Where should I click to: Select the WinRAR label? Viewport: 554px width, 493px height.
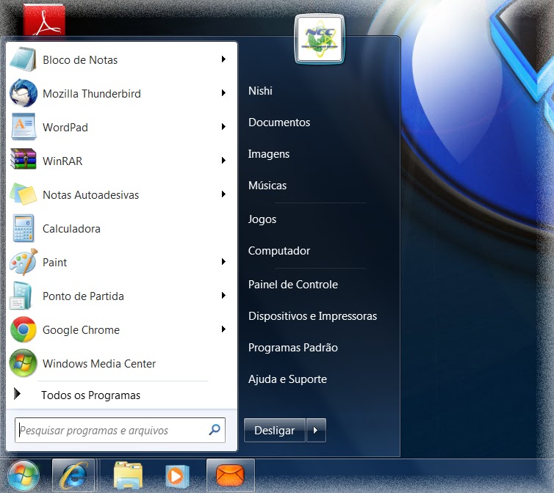pos(62,161)
